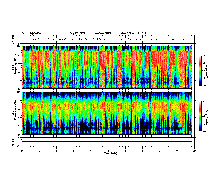
Task: Click time axis tick label "7"
Action: click(143, 151)
